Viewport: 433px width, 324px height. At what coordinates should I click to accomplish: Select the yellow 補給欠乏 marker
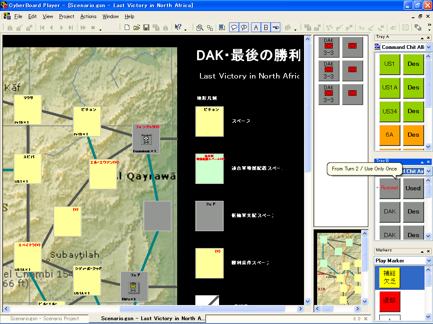click(389, 278)
